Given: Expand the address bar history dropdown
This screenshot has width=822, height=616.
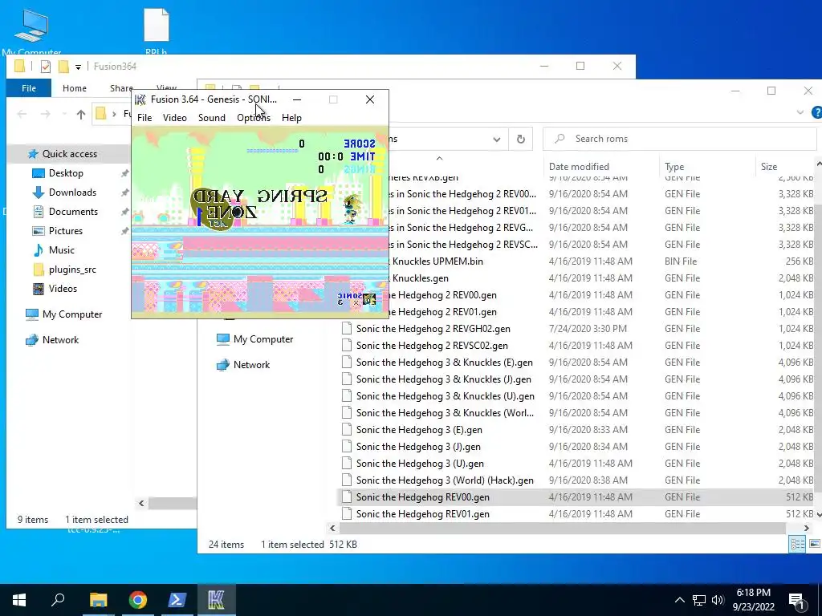Looking at the screenshot, I should pos(496,140).
